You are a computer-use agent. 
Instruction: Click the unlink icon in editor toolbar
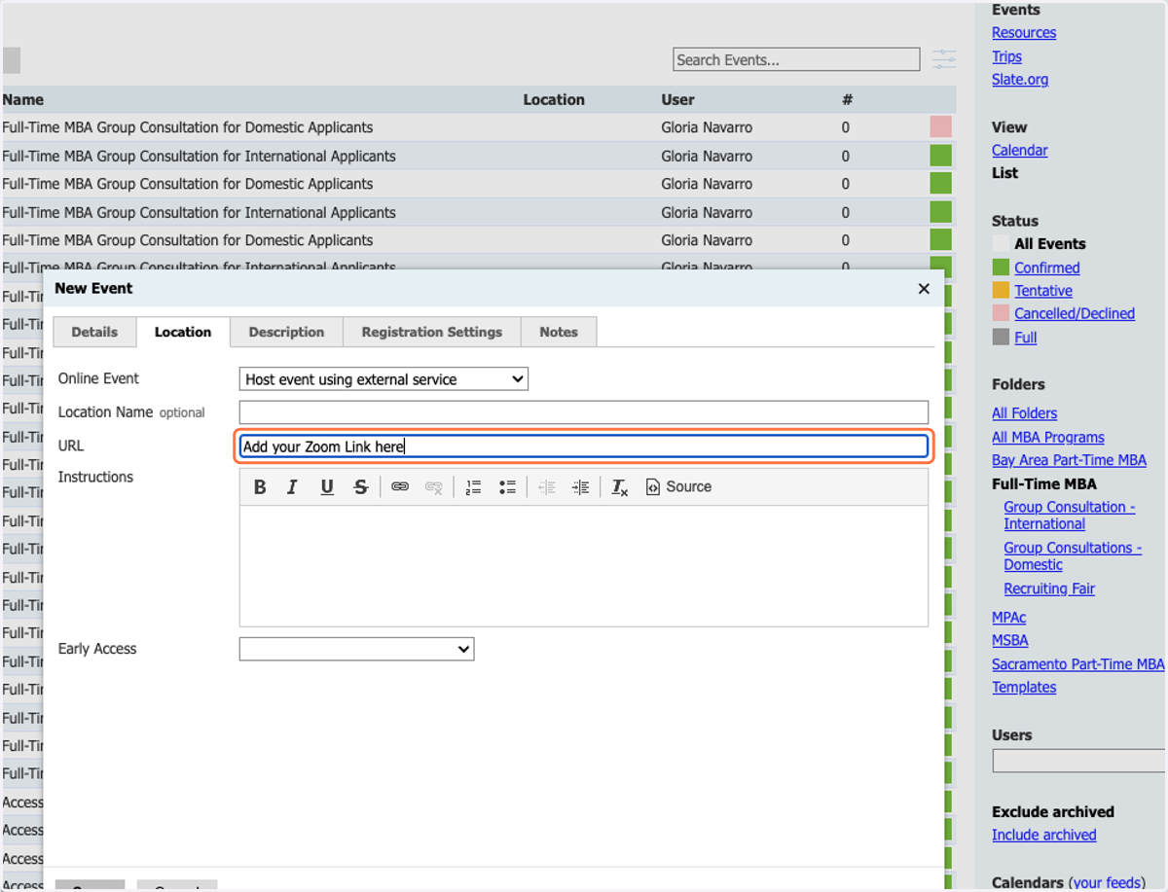pos(434,487)
